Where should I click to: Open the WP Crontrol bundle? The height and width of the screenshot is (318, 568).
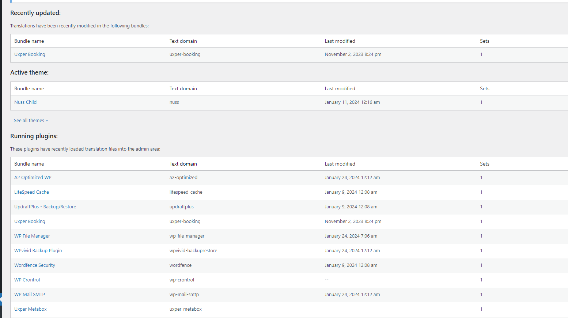tap(27, 280)
